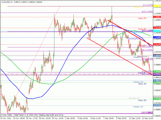Image resolution: width=161 pixels, height=120 pixels.
Task: Click the 0.96450 price axis value
Action: pos(157,116)
